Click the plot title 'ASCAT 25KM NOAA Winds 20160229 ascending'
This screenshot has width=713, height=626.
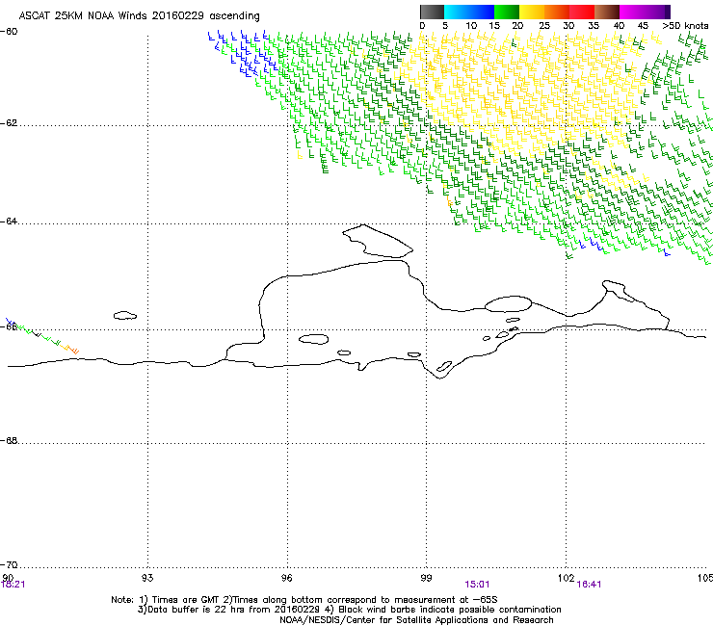click(139, 16)
